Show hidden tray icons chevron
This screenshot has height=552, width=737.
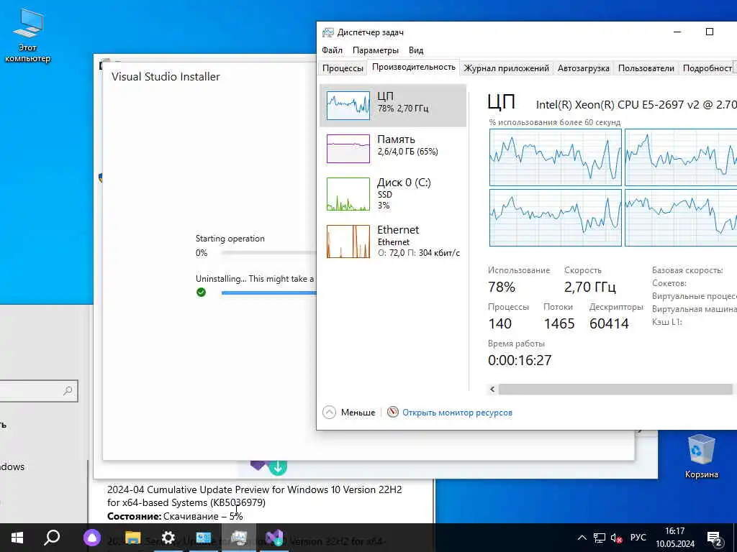(582, 538)
